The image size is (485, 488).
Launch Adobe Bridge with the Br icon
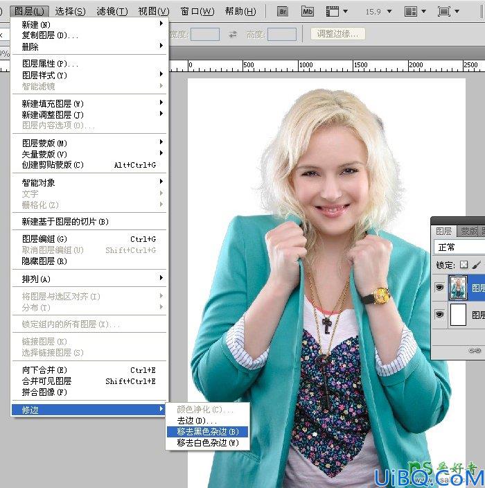283,12
